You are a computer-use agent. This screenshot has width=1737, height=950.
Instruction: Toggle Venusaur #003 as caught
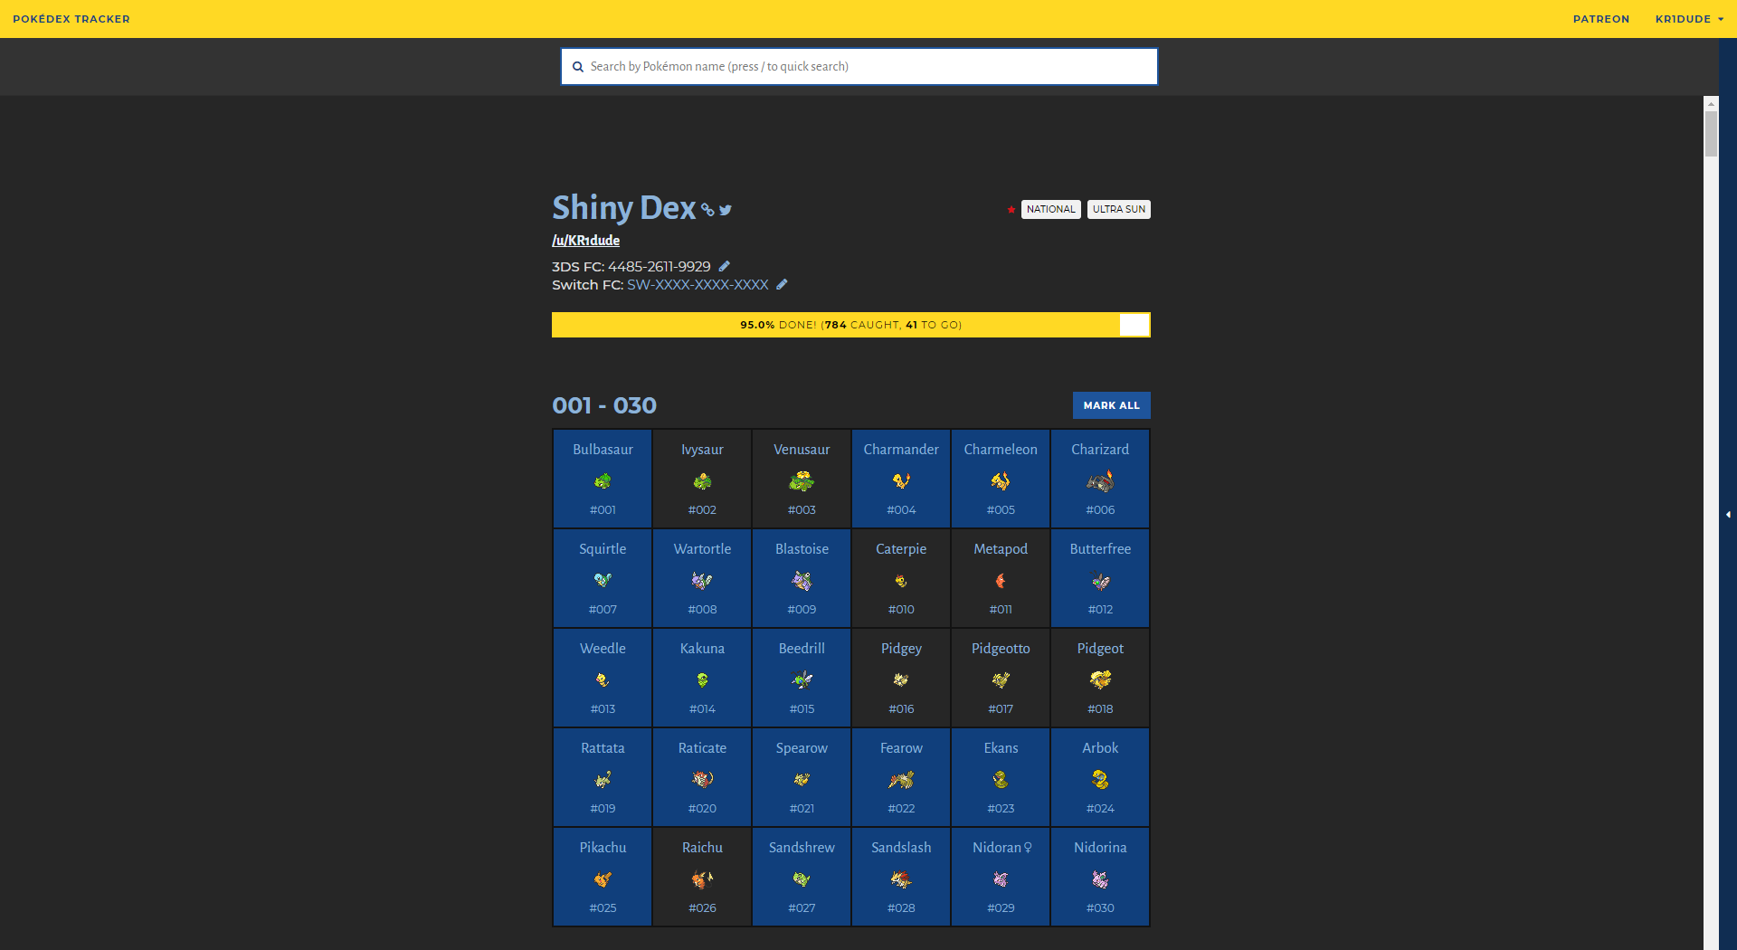(802, 479)
